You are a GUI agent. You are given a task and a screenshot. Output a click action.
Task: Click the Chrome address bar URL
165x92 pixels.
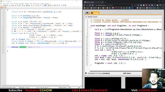105,5
